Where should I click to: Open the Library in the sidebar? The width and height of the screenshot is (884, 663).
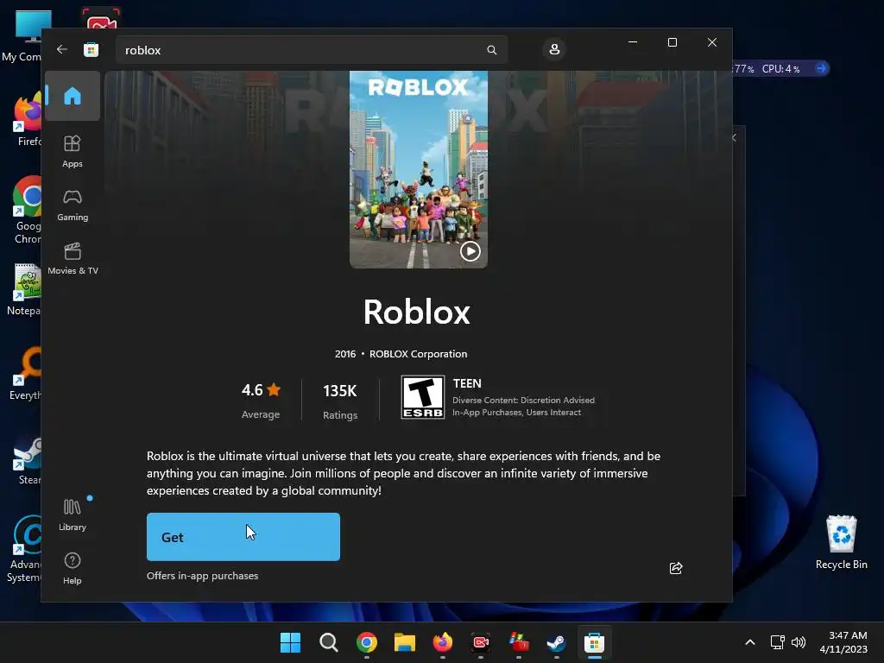coord(73,515)
